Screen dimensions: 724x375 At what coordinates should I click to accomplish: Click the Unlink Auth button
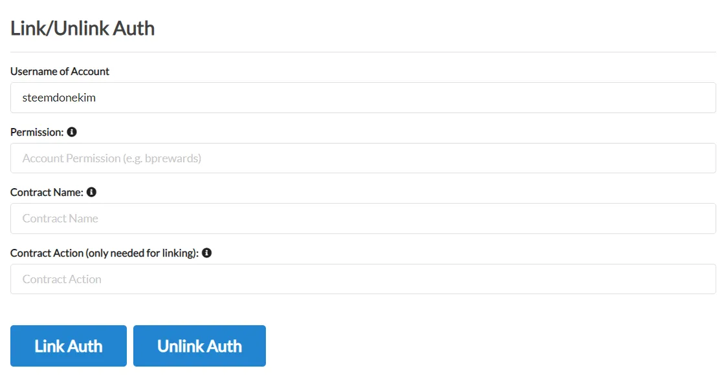[x=199, y=346]
